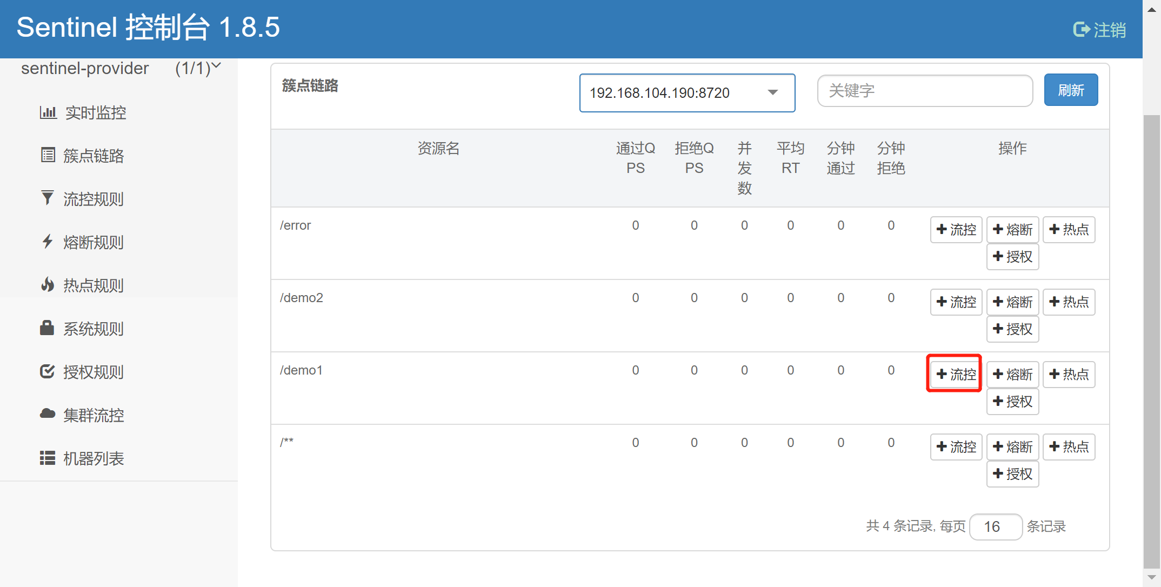Click the 共 4 条记录 pagination summary
This screenshot has height=587, width=1161.
point(900,526)
